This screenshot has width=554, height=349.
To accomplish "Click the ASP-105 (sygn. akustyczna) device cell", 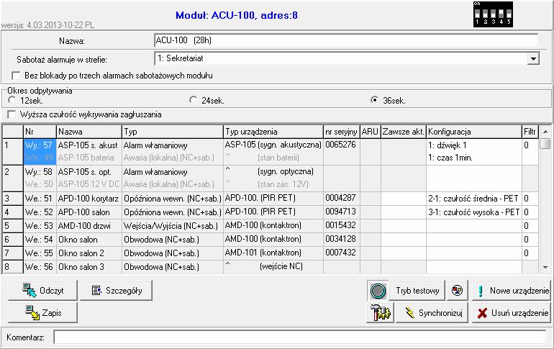I will coord(273,145).
